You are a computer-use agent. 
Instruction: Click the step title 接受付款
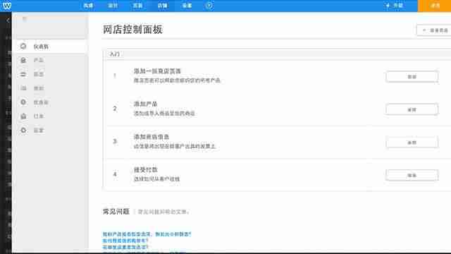[x=145, y=170]
